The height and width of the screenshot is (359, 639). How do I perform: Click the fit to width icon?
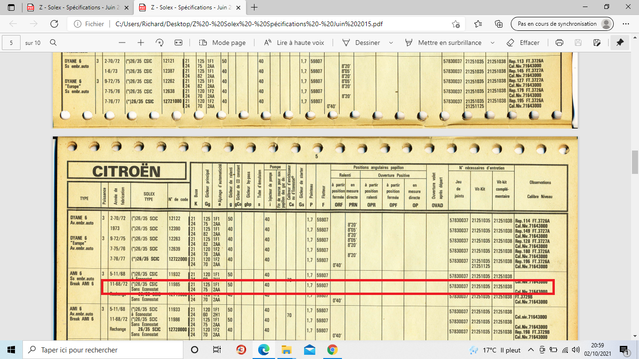pos(178,43)
